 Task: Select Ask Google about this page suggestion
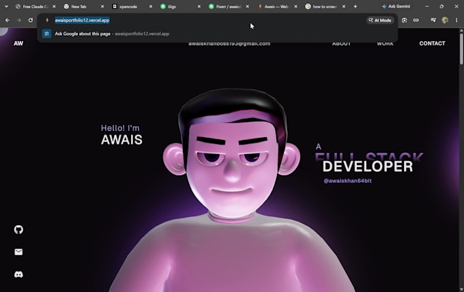pyautogui.click(x=217, y=33)
